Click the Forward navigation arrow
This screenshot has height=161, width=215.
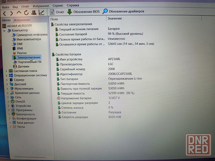pyautogui.click(x=12, y=13)
